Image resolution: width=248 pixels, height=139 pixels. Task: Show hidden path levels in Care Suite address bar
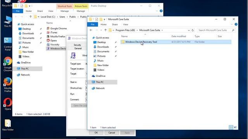pos(113,30)
